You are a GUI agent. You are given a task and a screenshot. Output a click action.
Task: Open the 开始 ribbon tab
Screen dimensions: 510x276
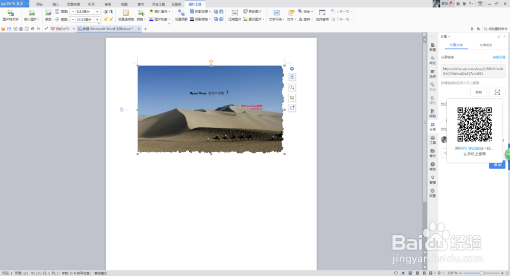39,4
